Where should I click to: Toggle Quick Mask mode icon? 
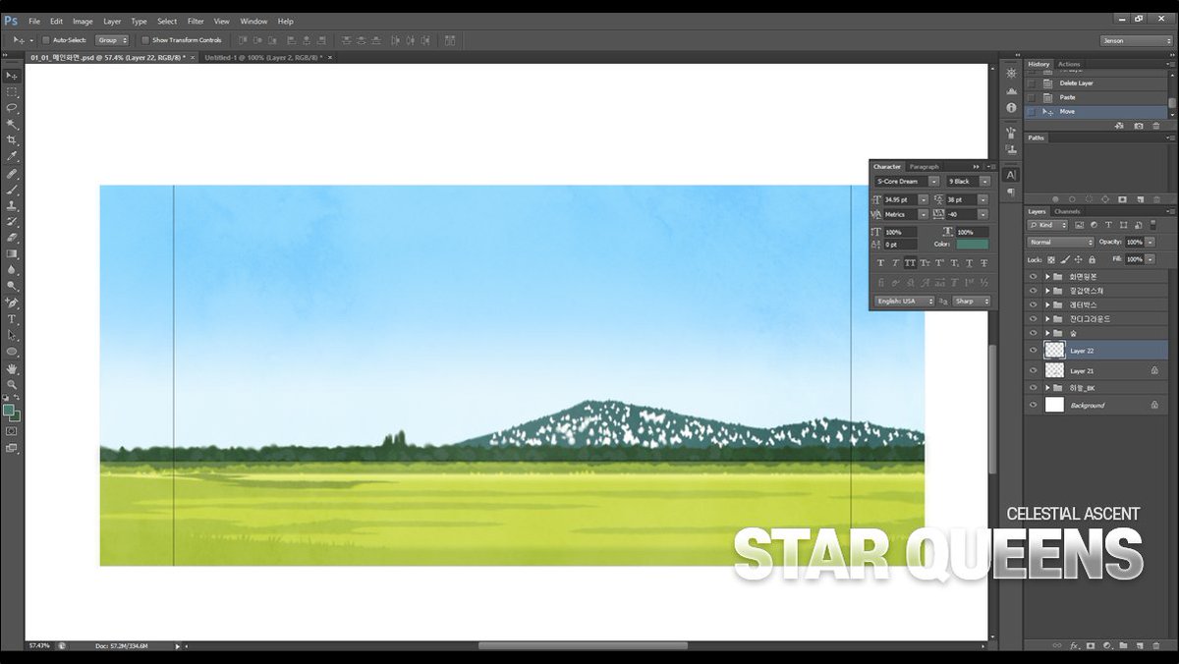tap(12, 430)
